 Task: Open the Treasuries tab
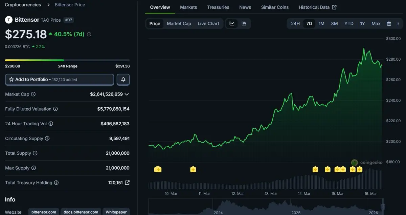(218, 7)
